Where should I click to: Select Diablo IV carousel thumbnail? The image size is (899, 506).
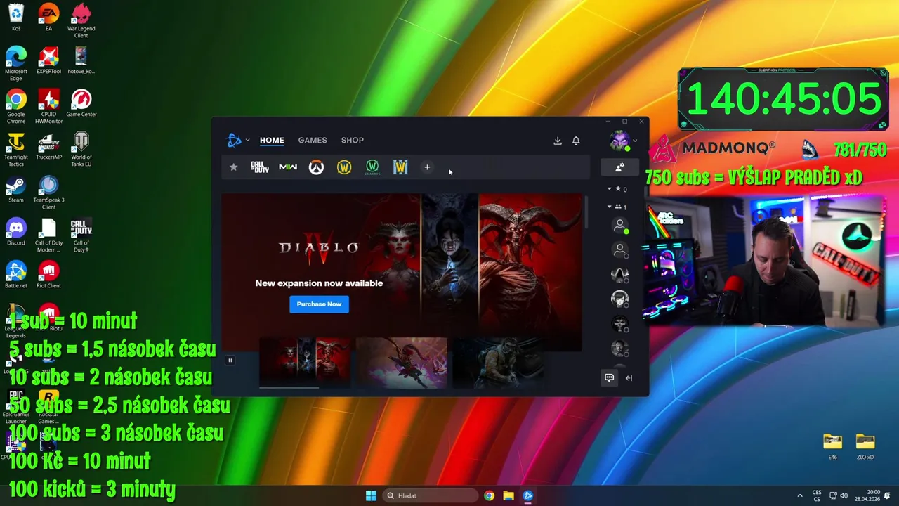(x=305, y=363)
